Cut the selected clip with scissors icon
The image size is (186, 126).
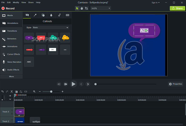tap(12, 92)
